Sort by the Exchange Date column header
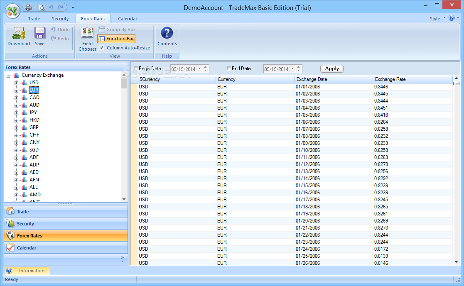The height and width of the screenshot is (286, 464). [x=333, y=79]
